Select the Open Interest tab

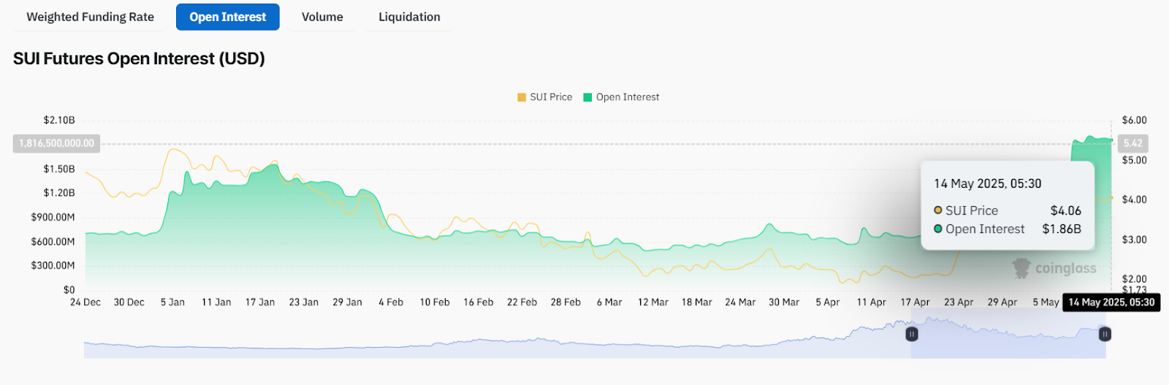tap(227, 17)
